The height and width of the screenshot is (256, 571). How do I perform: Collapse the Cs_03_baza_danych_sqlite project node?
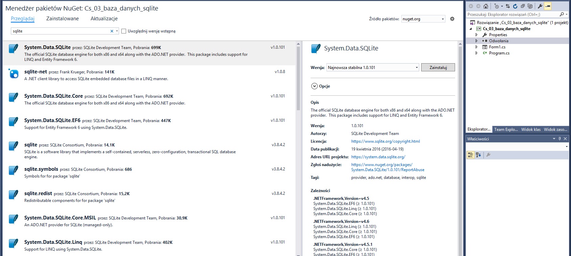coord(471,29)
